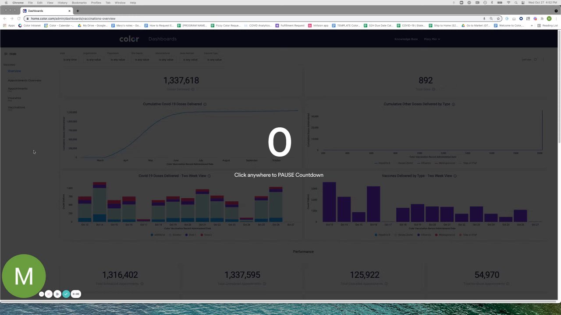Click the cancel recording X button
The height and width of the screenshot is (315, 561).
[49, 294]
